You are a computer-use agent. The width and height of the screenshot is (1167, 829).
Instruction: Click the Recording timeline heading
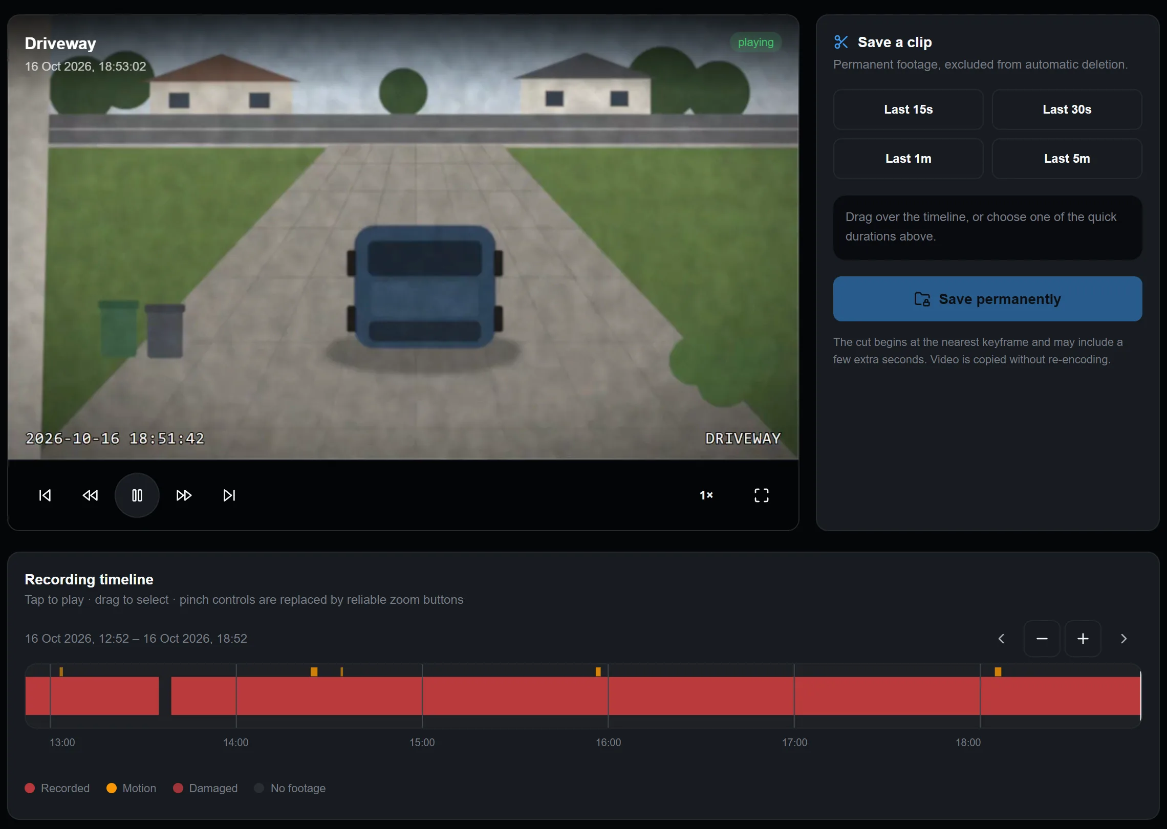(89, 579)
